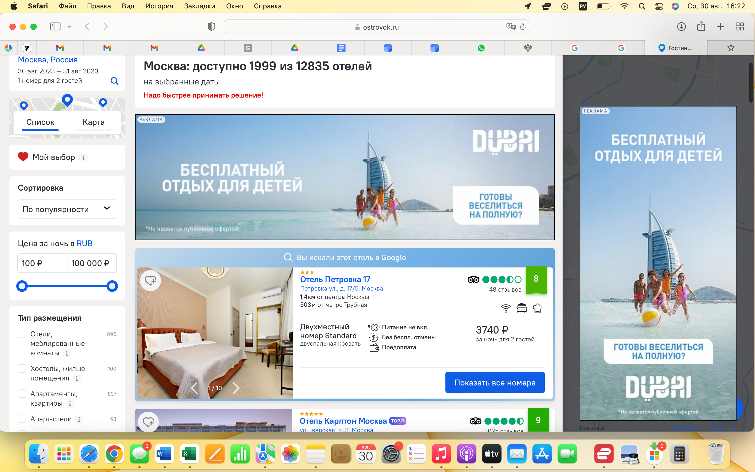The width and height of the screenshot is (755, 472).
Task: Click the ostrovok.ru address bar
Action: 376,27
